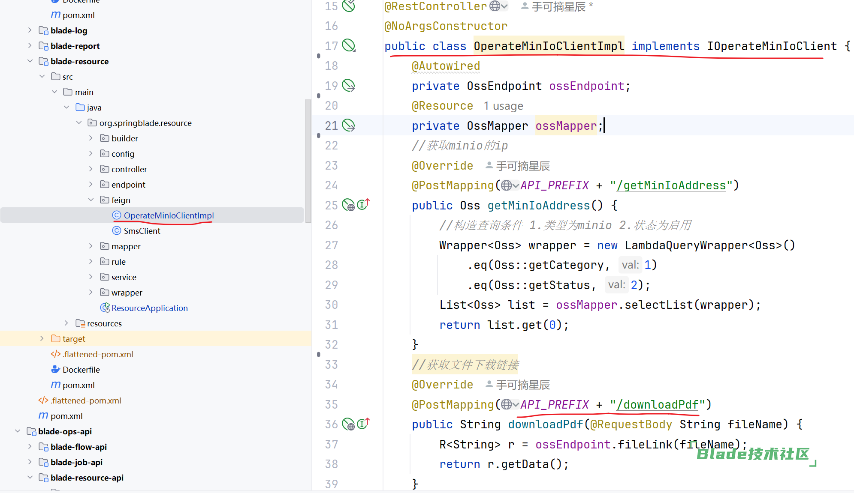
Task: Click the fold marker near line 32
Action: pos(318,354)
